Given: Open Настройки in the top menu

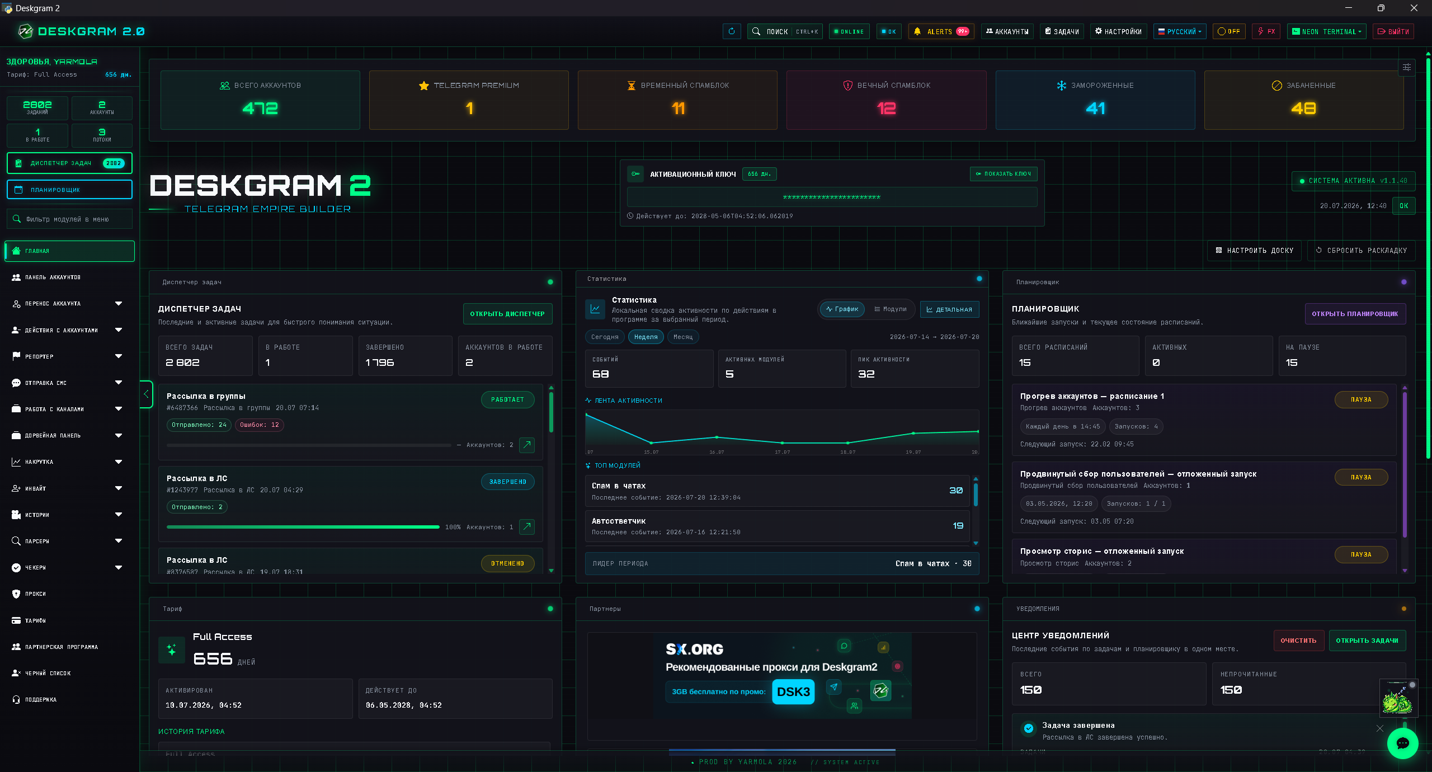Looking at the screenshot, I should 1118,31.
